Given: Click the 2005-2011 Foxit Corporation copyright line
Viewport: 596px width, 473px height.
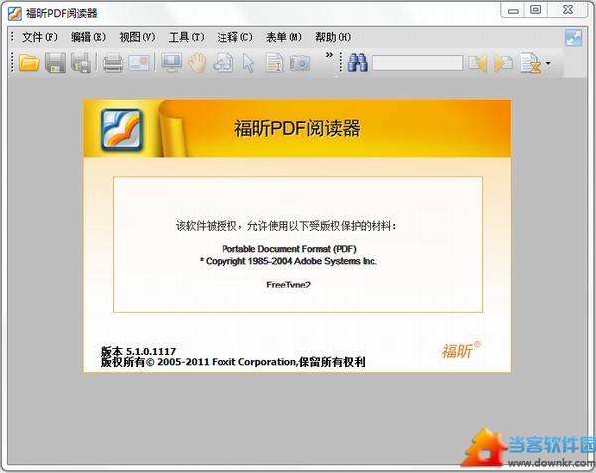Looking at the screenshot, I should 233,362.
